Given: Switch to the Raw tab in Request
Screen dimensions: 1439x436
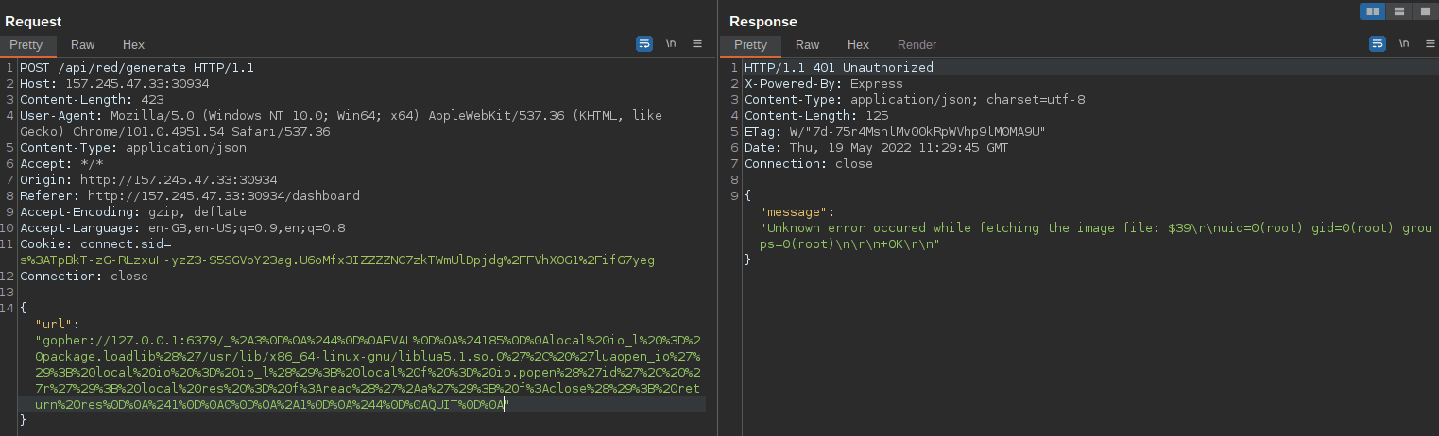Looking at the screenshot, I should tap(82, 45).
